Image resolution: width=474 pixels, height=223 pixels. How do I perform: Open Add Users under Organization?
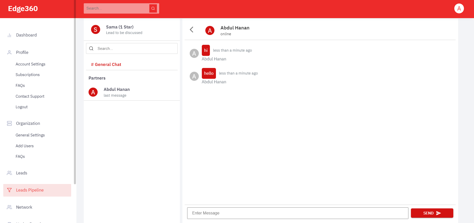coord(24,146)
